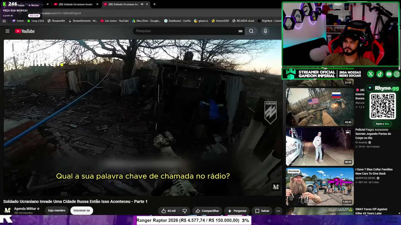Click the scrollbar down arrow beside recommendations
Viewport: 401px width, 225px height.
coord(399,213)
